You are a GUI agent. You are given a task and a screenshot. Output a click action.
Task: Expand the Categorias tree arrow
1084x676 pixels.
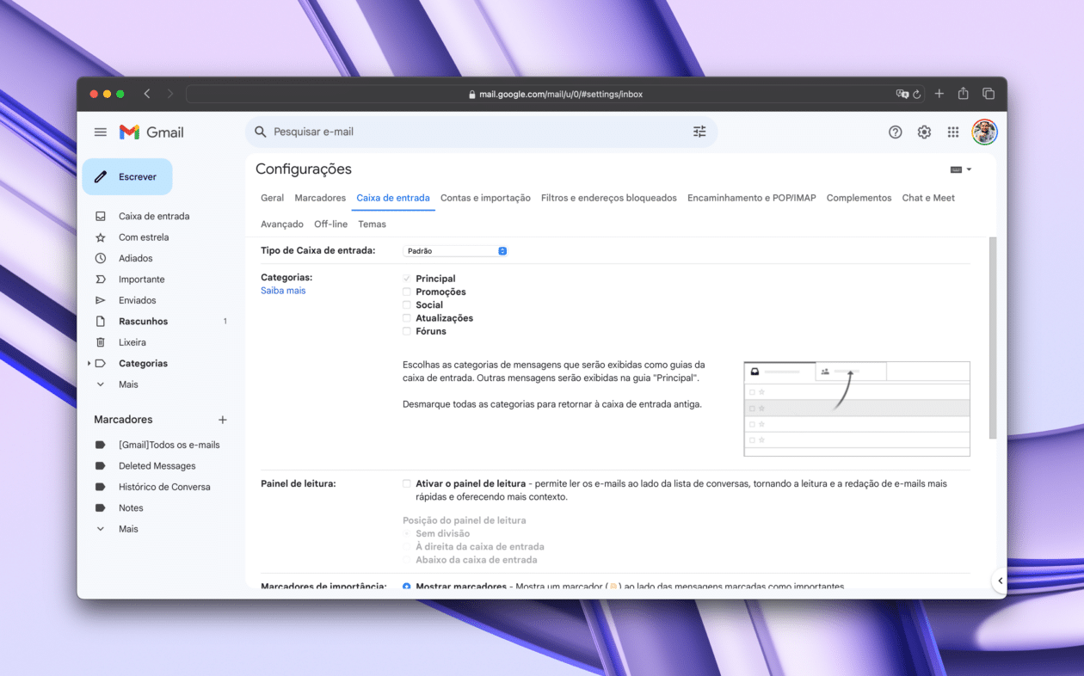89,364
